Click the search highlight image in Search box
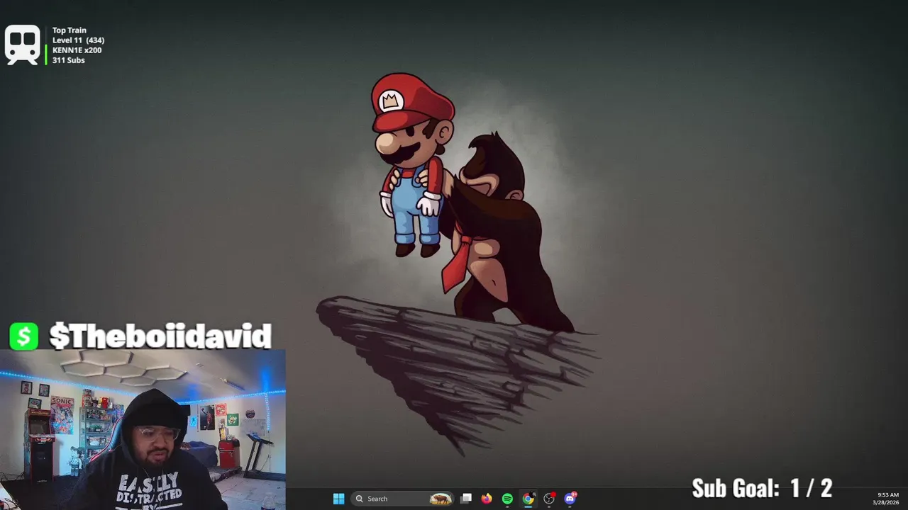This screenshot has height=510, width=908. [441, 499]
